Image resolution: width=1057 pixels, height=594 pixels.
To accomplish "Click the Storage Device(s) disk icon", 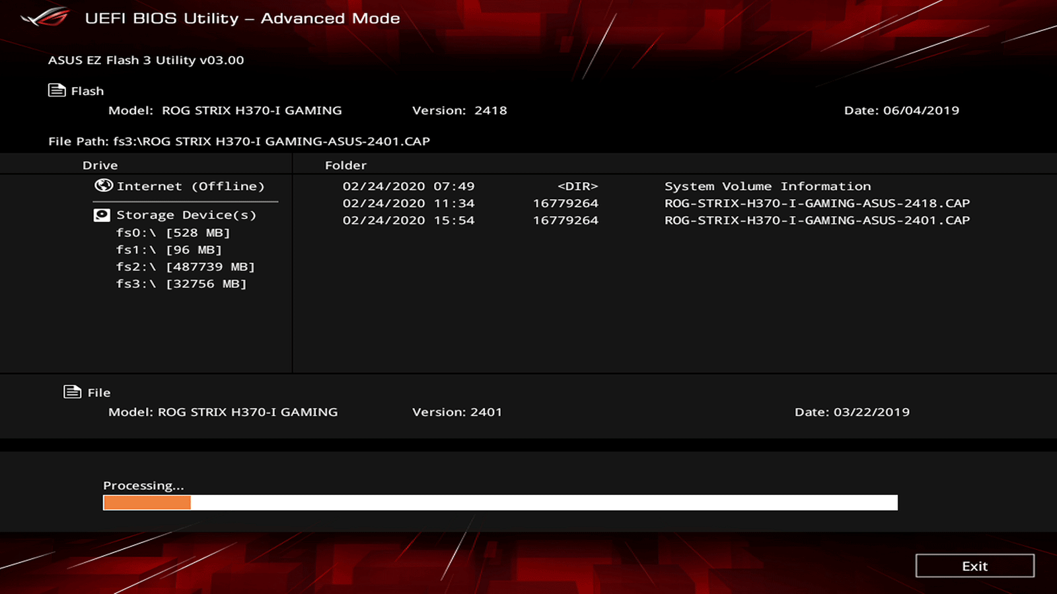I will click(102, 214).
